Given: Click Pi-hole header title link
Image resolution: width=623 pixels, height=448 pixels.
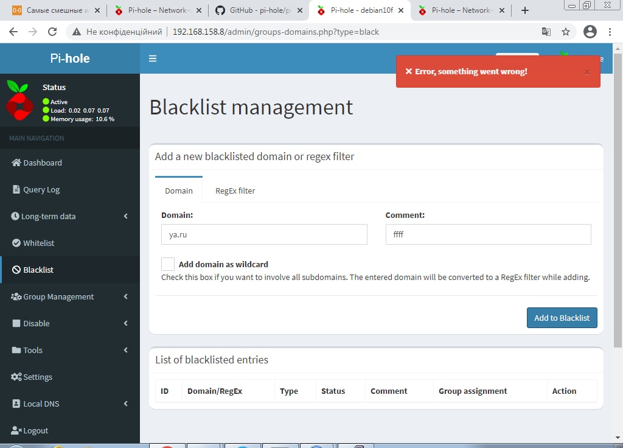Looking at the screenshot, I should tap(70, 58).
